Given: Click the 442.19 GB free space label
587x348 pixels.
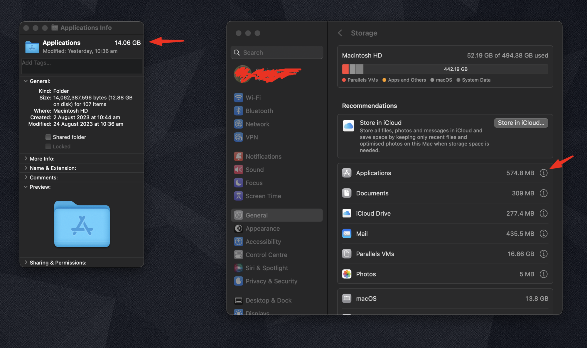Looking at the screenshot, I should click(456, 69).
